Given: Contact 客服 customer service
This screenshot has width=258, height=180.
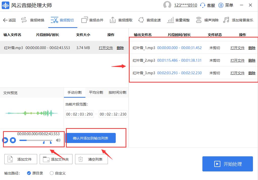Looking at the screenshot, I should 208,5.
